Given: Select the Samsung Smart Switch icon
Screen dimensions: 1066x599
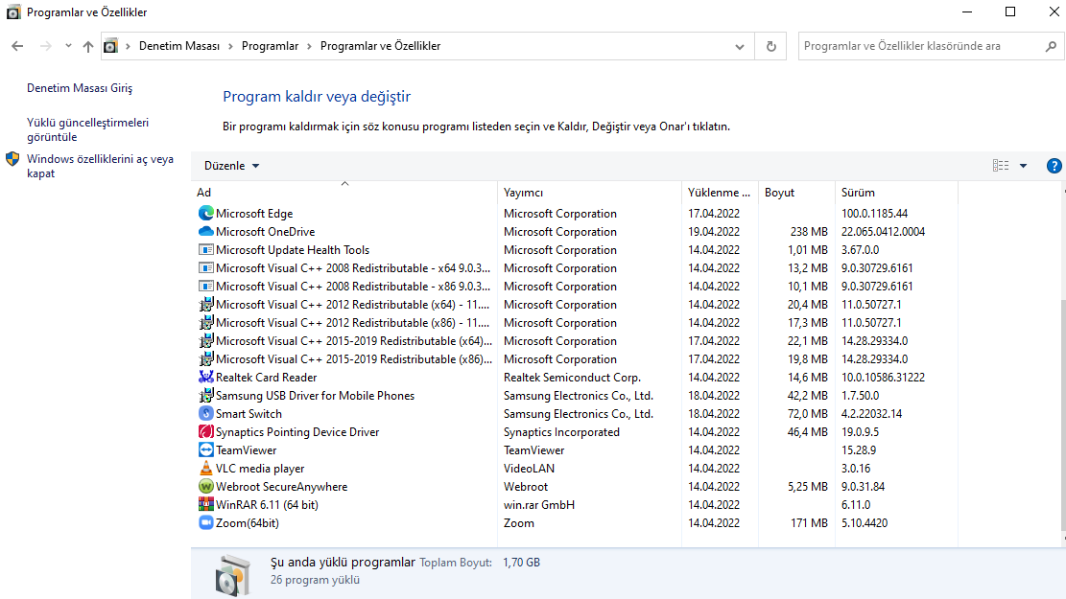Looking at the screenshot, I should pyautogui.click(x=204, y=413).
